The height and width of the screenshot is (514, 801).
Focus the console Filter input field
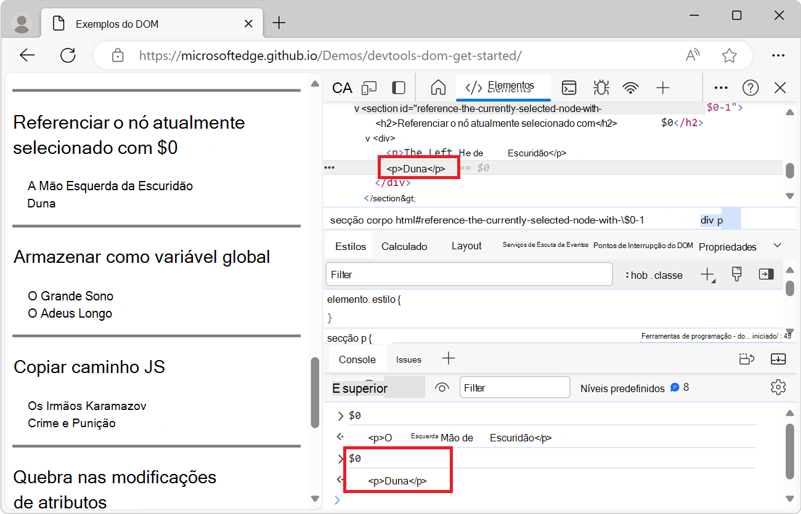515,388
